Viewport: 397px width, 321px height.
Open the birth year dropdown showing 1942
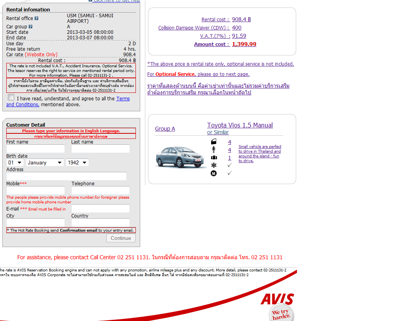[x=77, y=162]
